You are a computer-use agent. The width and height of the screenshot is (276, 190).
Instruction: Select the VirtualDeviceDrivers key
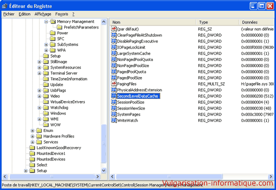(x=68, y=102)
